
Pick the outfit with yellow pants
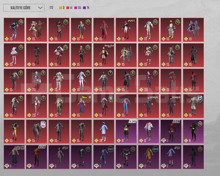pos(14,132)
